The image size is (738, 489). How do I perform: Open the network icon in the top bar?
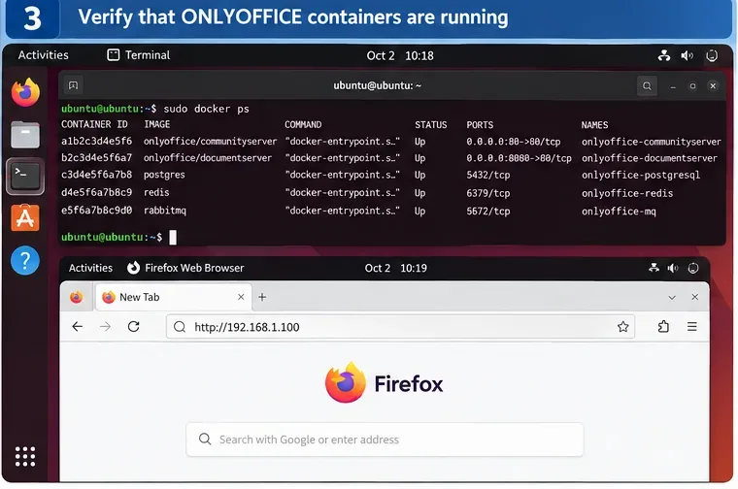[664, 55]
